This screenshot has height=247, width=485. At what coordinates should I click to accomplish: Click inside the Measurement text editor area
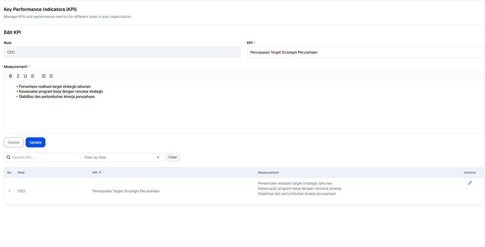coord(244,107)
